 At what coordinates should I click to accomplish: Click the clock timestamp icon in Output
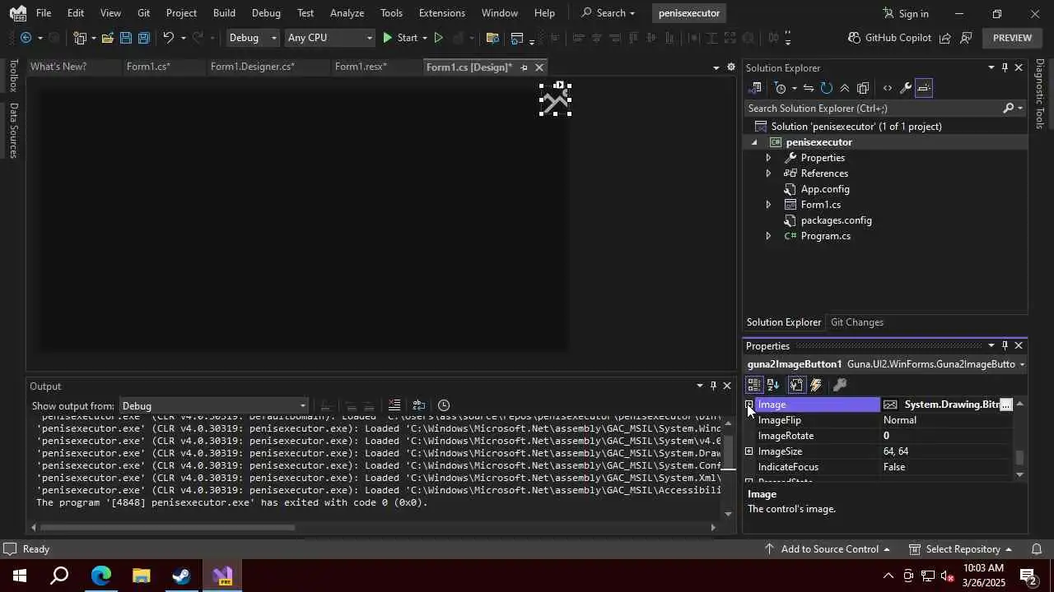(x=444, y=405)
